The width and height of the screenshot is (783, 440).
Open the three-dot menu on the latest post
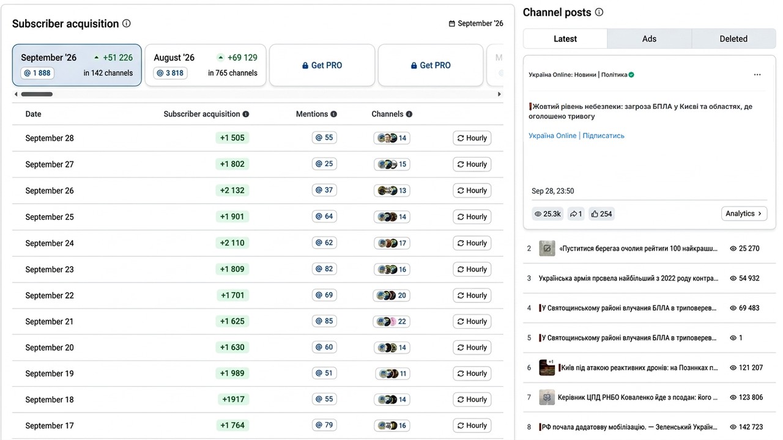point(757,75)
